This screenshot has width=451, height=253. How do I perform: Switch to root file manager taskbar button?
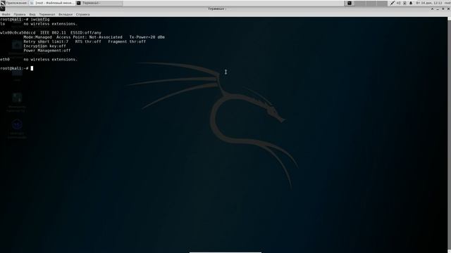pos(51,3)
